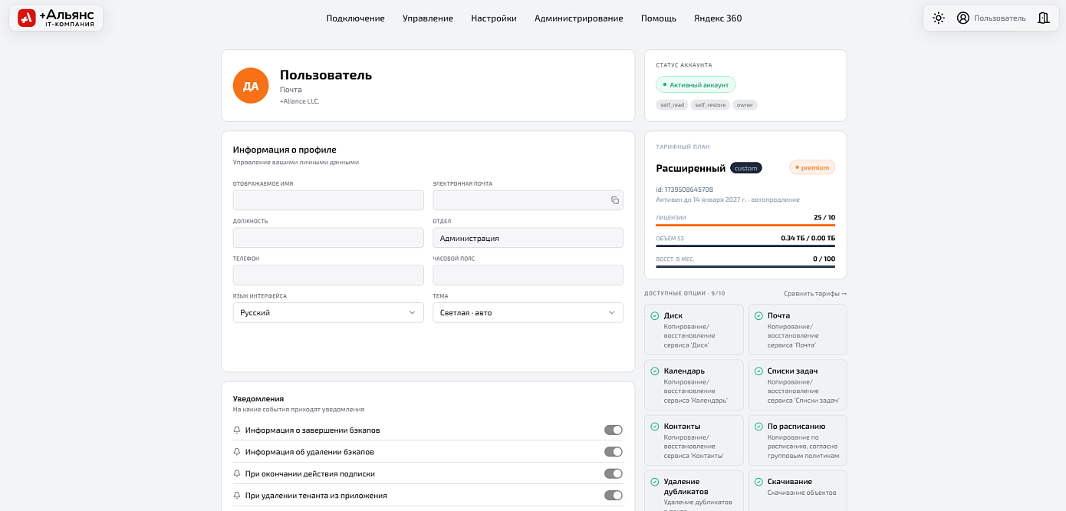Viewport: 1066px width, 511px height.
Task: Click the '0 / 100' restores value
Action: (x=824, y=259)
